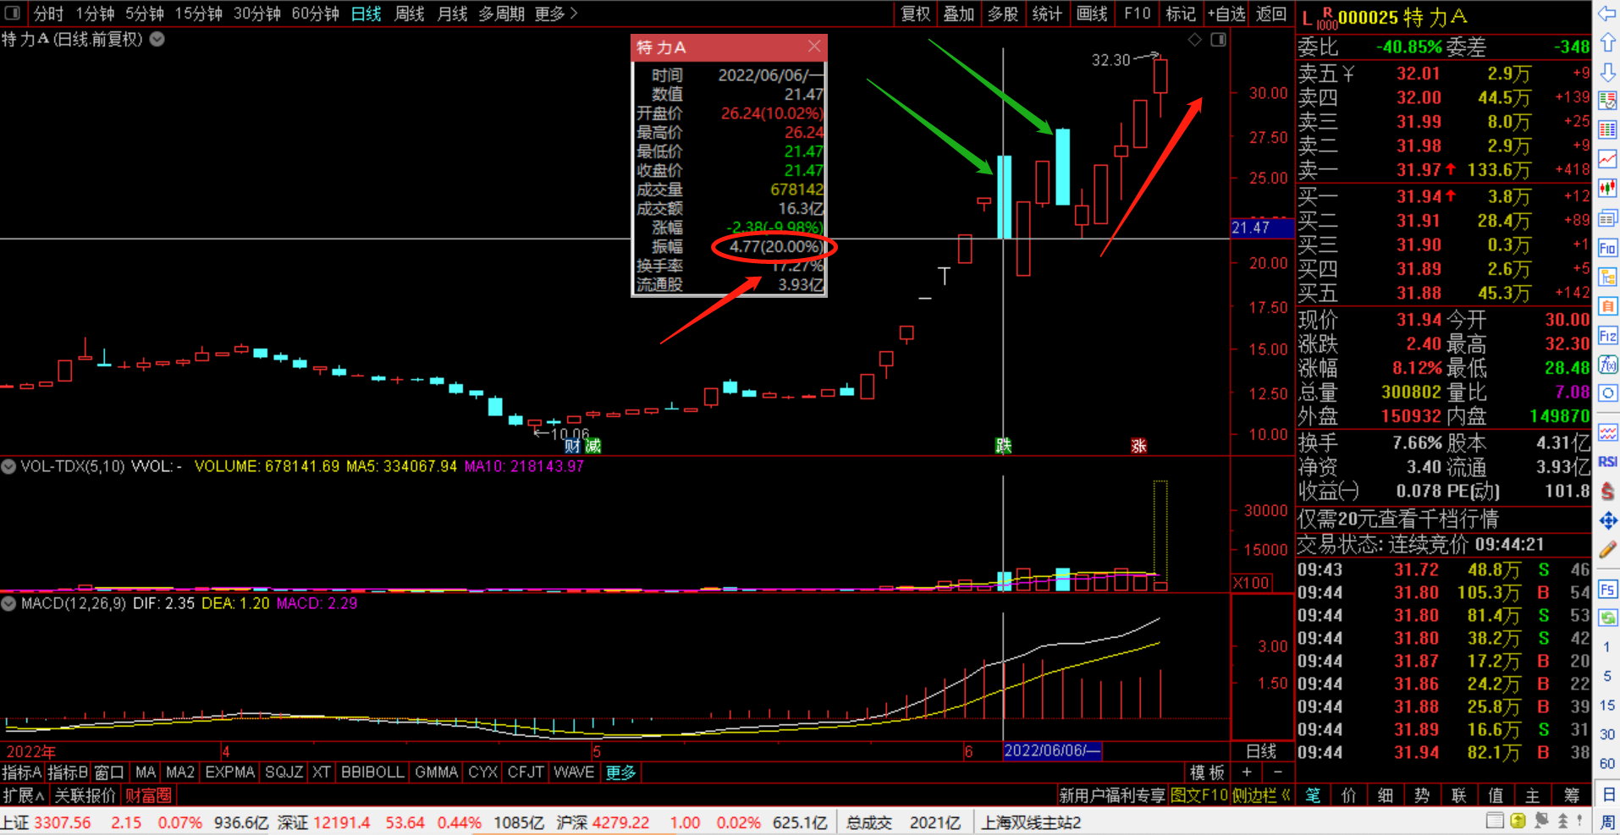1620x835 pixels.
Task: Switch to the 分时 view
Action: click(48, 14)
